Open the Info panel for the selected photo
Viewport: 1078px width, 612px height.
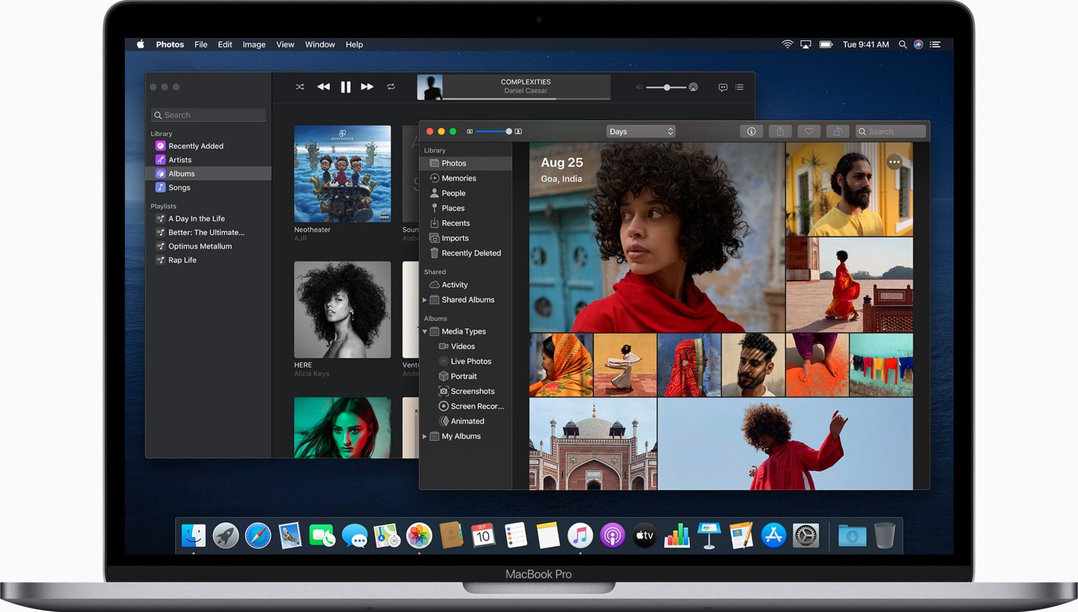(752, 131)
